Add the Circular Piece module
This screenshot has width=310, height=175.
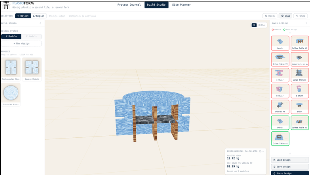(11, 94)
